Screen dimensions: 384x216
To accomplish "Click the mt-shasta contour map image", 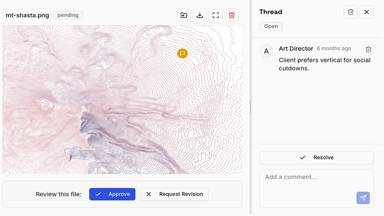I will pyautogui.click(x=122, y=100).
